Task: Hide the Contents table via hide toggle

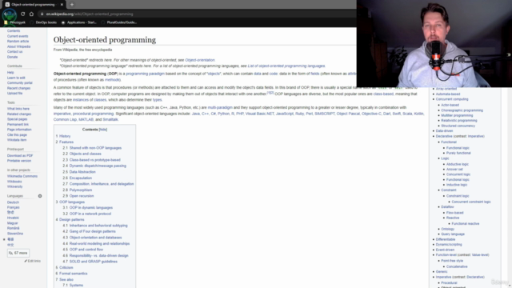Action: (103, 130)
